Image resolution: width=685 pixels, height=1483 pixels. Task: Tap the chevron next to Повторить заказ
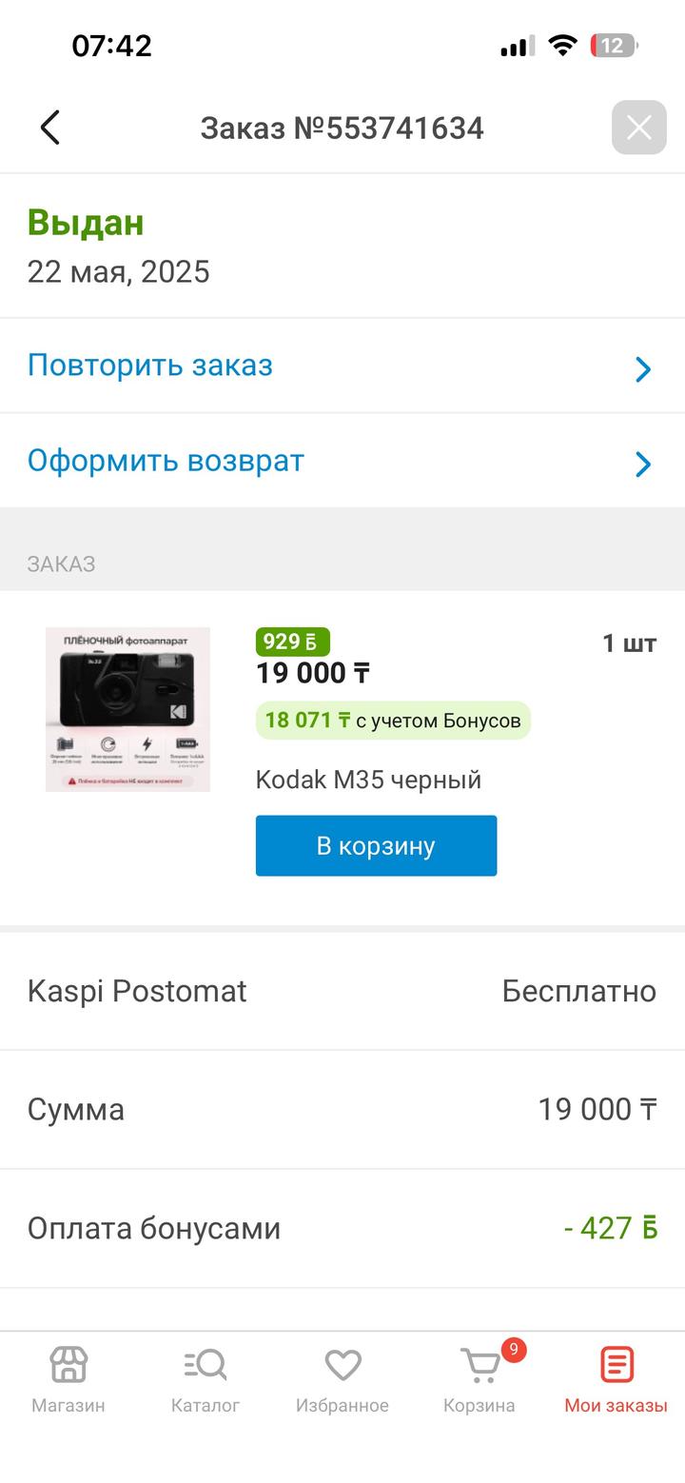pyautogui.click(x=644, y=369)
